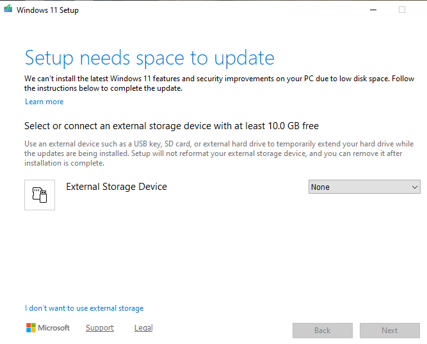427x344 pixels.
Task: Open the Support link
Action: [x=100, y=328]
